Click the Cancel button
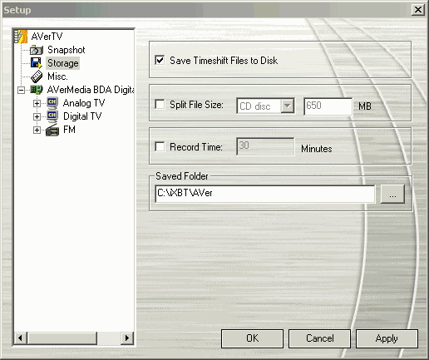Viewport: 429px width, 360px height. pyautogui.click(x=319, y=338)
